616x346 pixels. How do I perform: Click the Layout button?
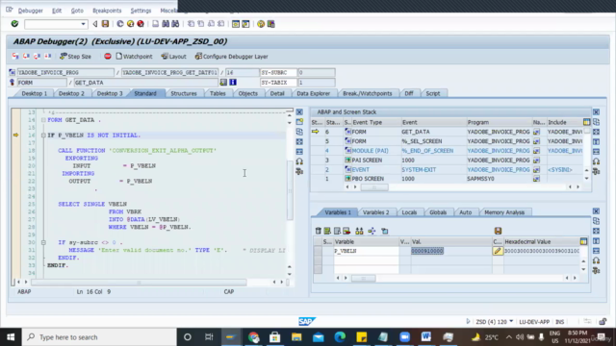point(173,57)
